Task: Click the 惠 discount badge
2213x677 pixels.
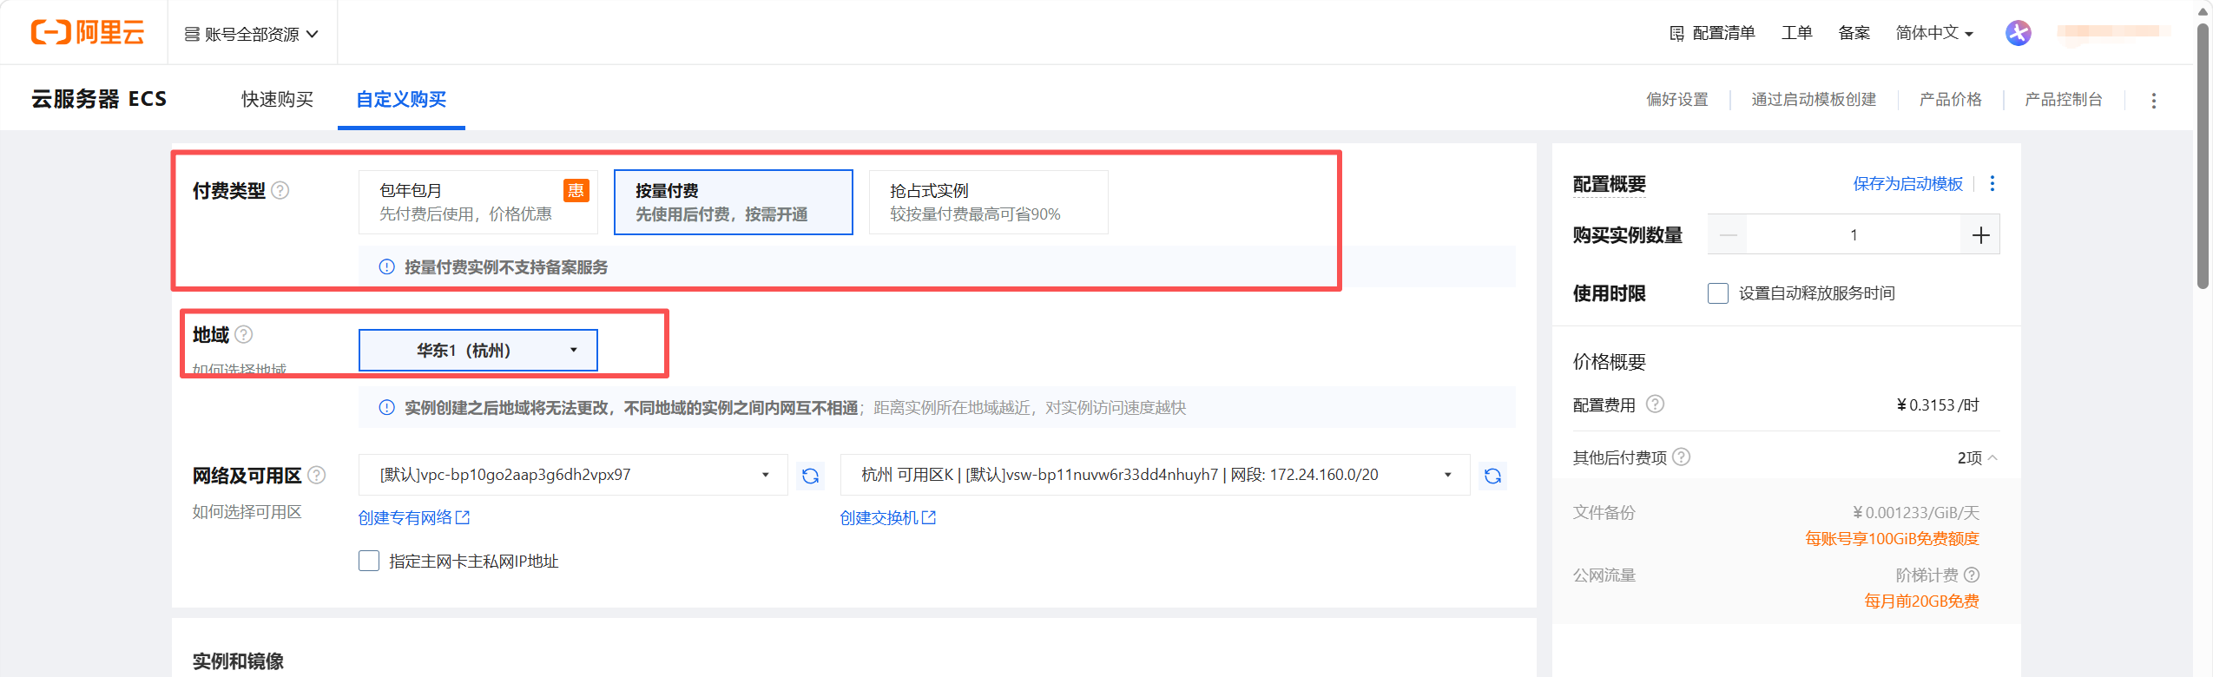Action: (x=576, y=190)
